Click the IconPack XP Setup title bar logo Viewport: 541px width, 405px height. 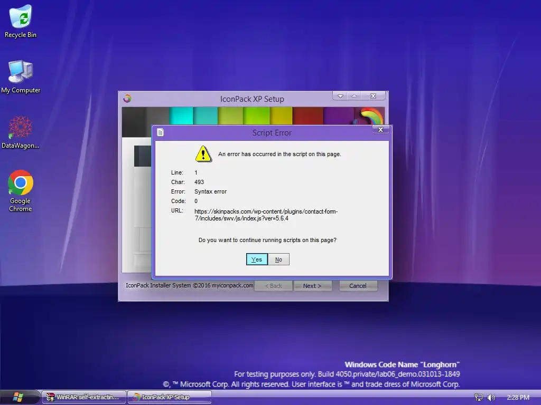(x=127, y=99)
